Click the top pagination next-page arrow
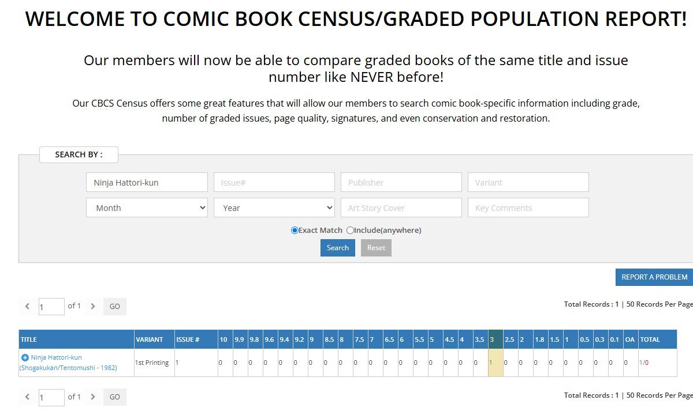Viewport: 693px width, 415px height. point(93,307)
